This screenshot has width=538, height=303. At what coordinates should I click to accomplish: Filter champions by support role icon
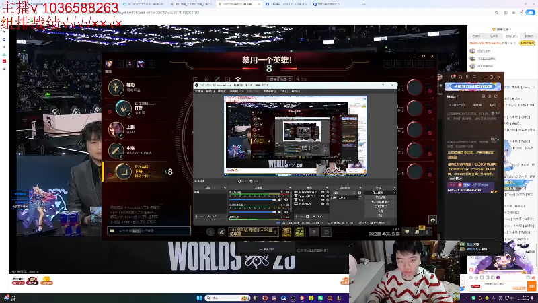238,79
